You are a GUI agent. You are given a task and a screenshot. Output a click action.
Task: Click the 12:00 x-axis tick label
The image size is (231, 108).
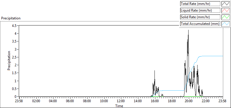pyautogui.click(x=121, y=101)
